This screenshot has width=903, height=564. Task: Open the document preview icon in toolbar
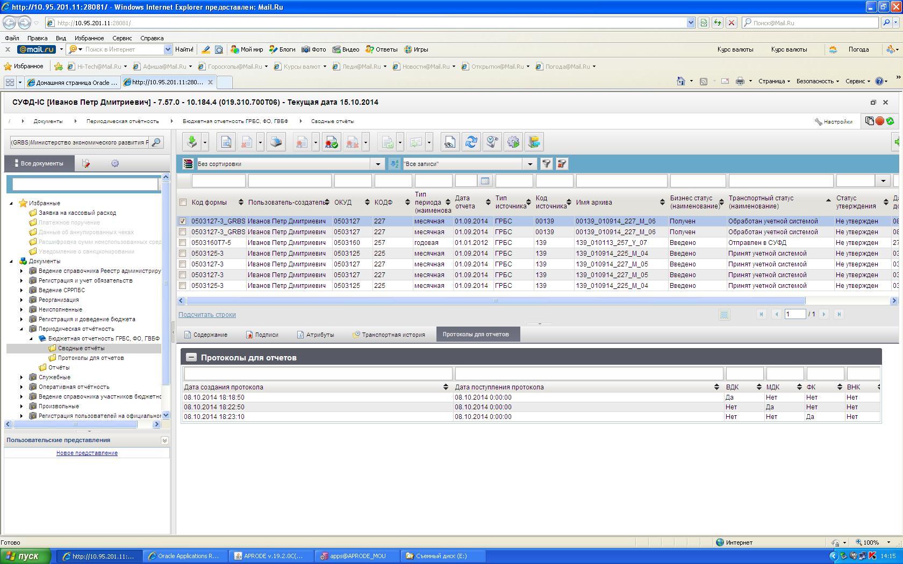pyautogui.click(x=226, y=142)
